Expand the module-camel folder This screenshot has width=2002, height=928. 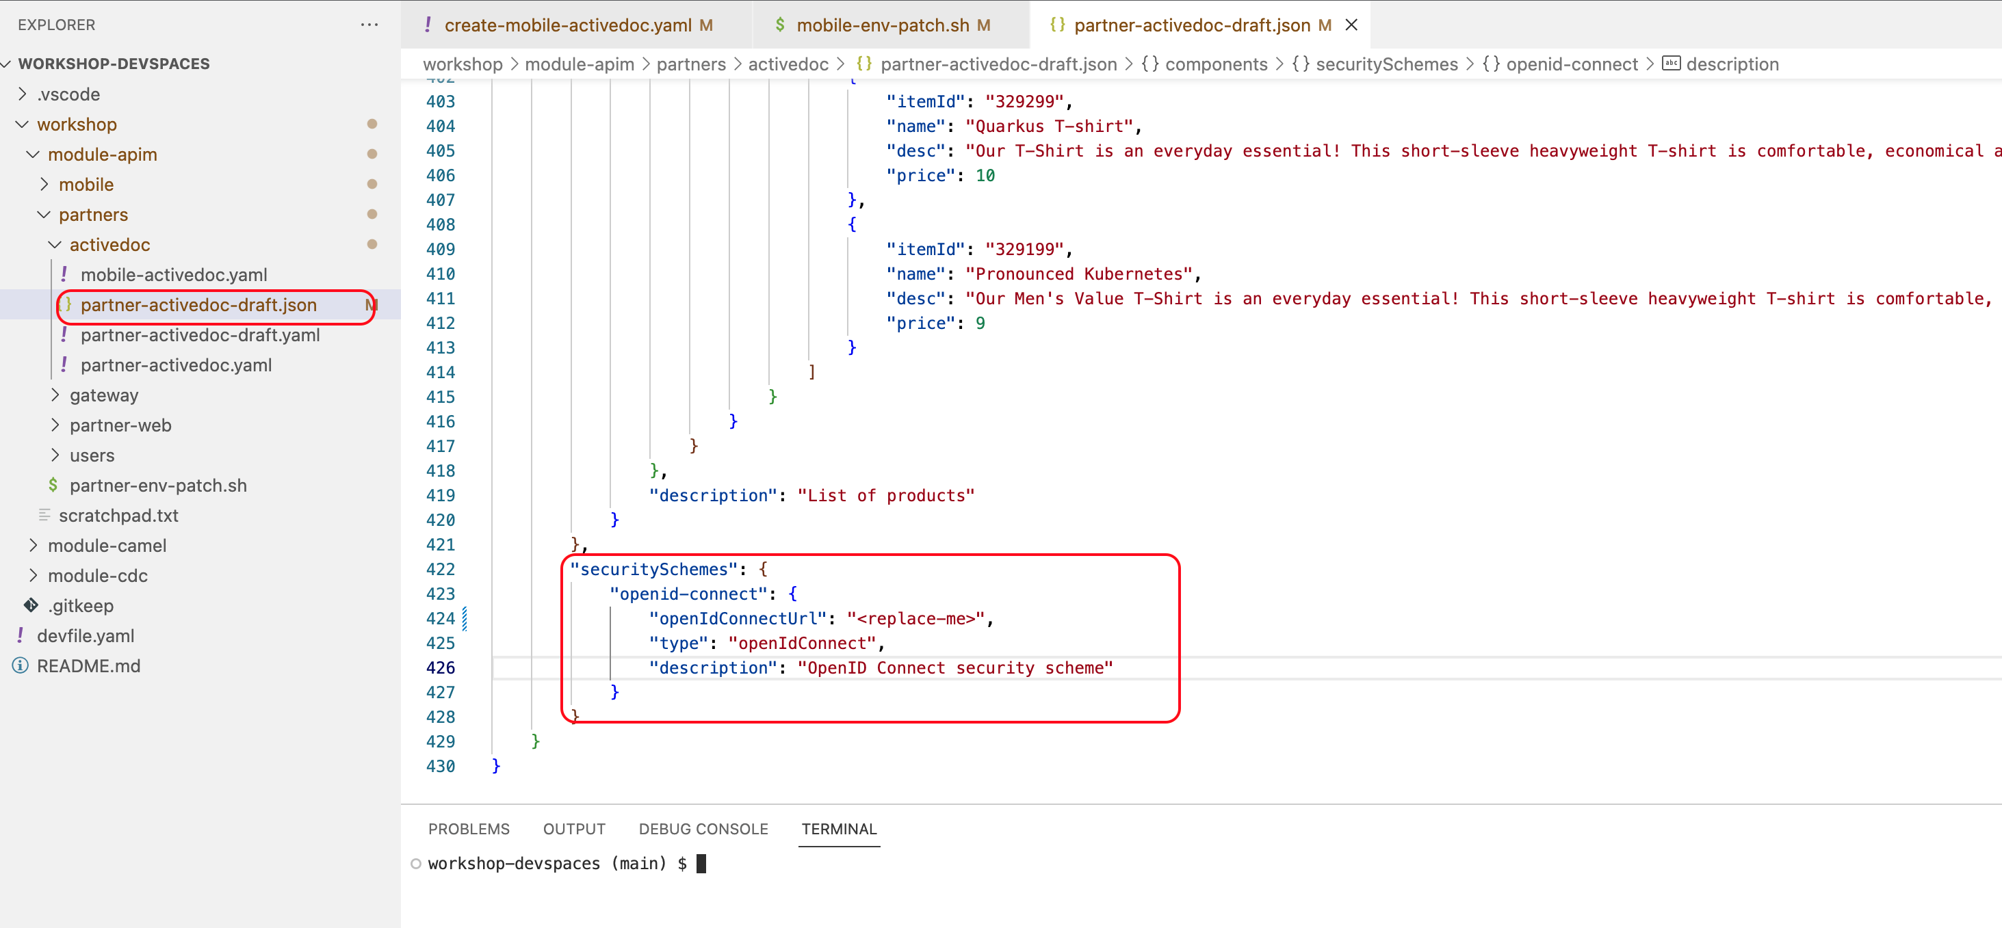point(34,545)
